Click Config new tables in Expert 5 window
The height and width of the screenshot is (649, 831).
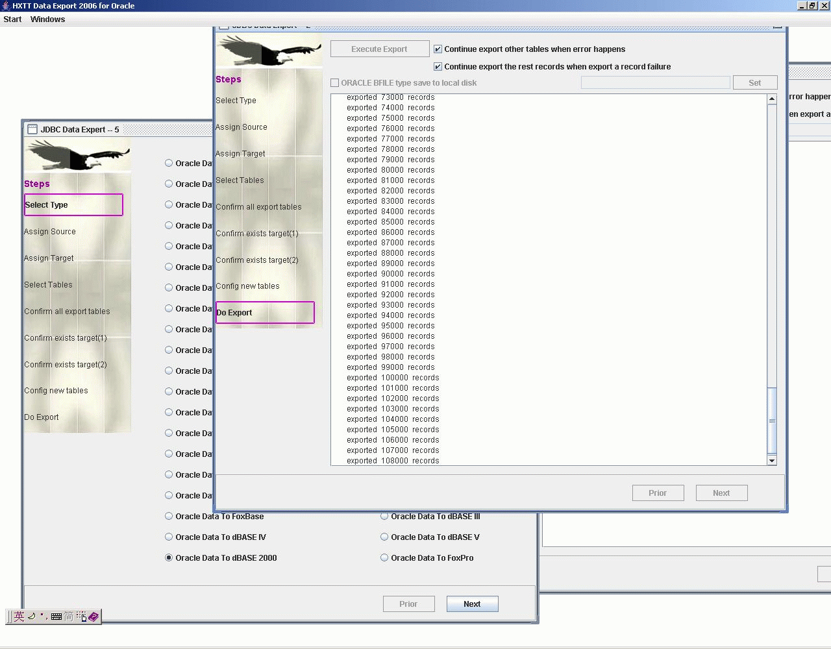coord(56,391)
